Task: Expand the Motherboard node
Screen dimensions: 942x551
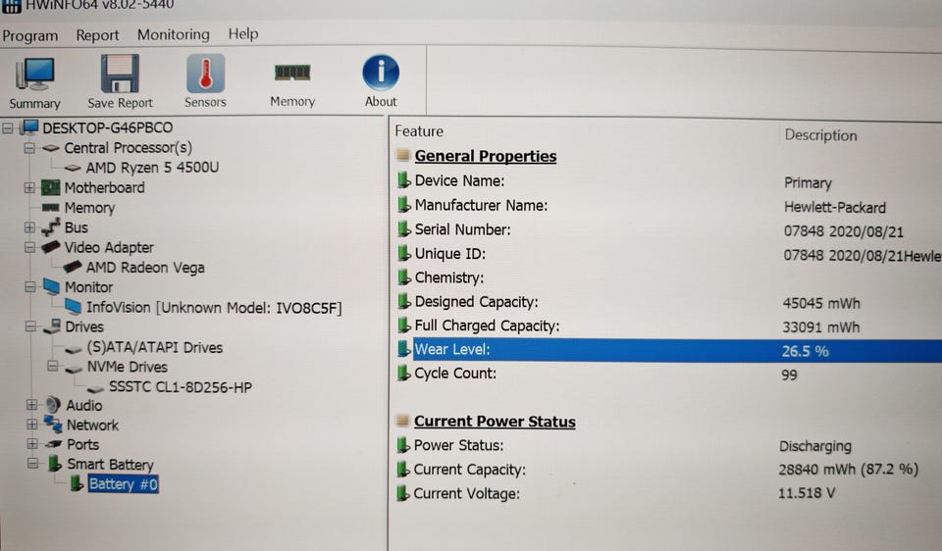Action: pos(29,188)
